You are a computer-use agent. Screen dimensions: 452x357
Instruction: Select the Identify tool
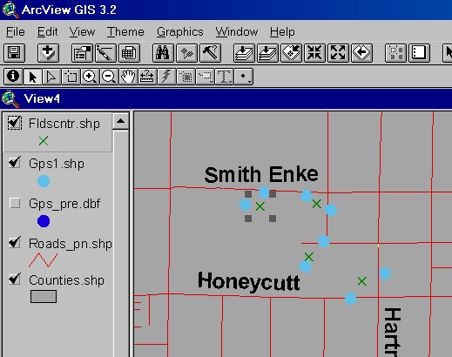pyautogui.click(x=13, y=77)
